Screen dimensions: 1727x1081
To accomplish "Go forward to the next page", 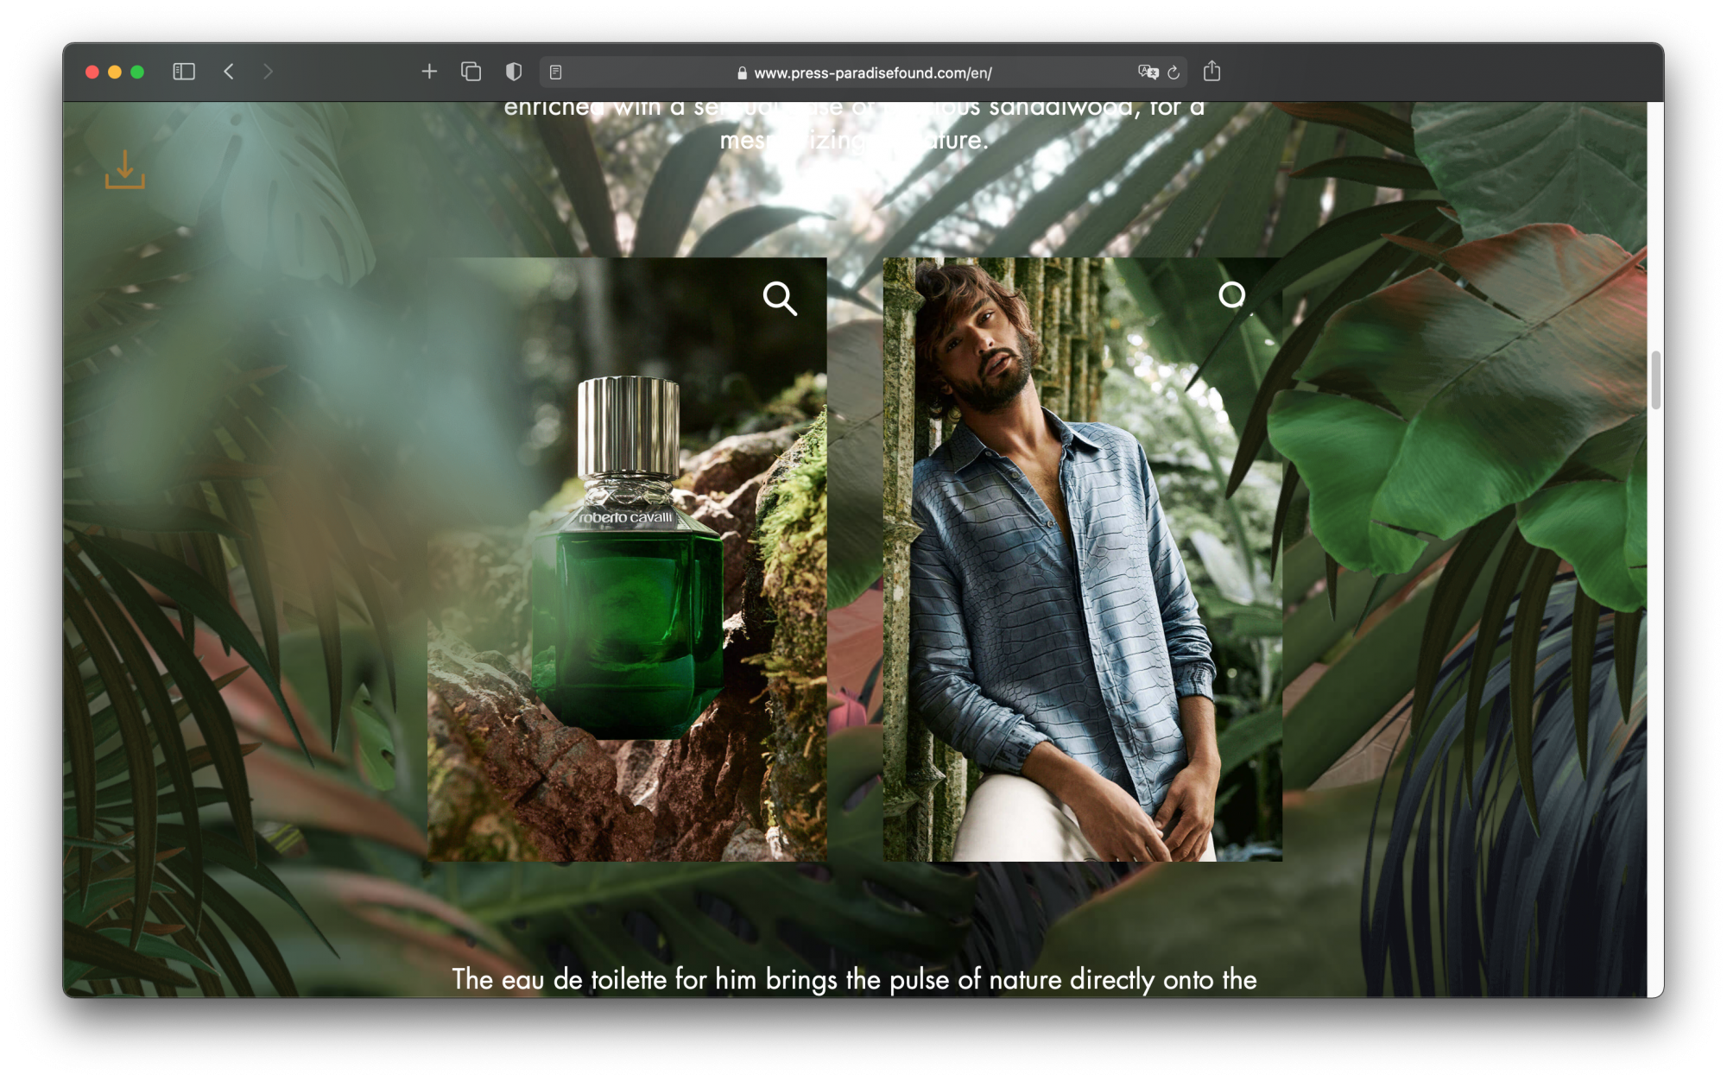I will pyautogui.click(x=268, y=72).
